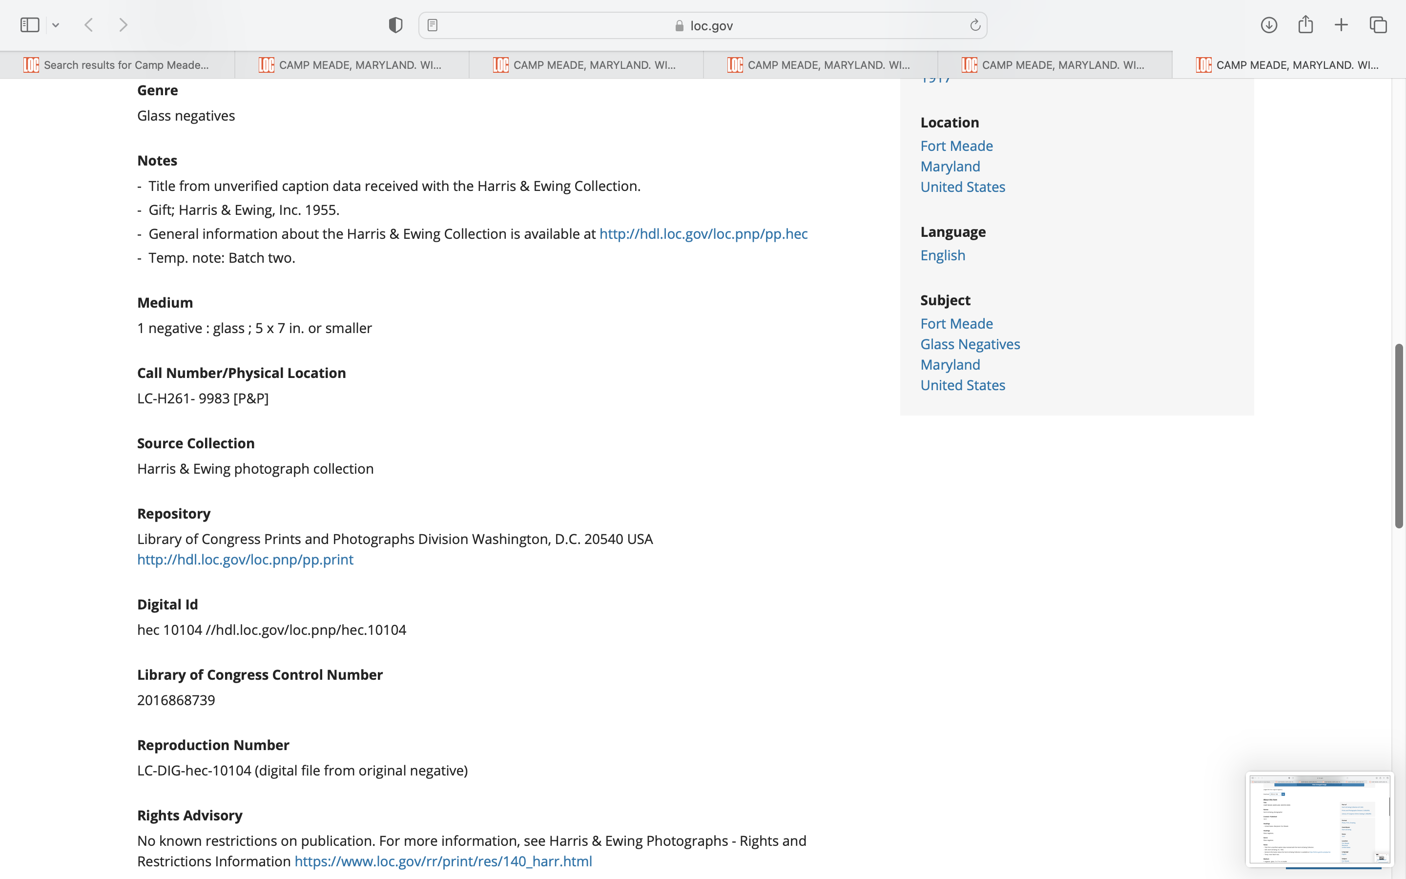This screenshot has width=1406, height=879.
Task: Click the forward navigation arrow
Action: click(x=123, y=25)
